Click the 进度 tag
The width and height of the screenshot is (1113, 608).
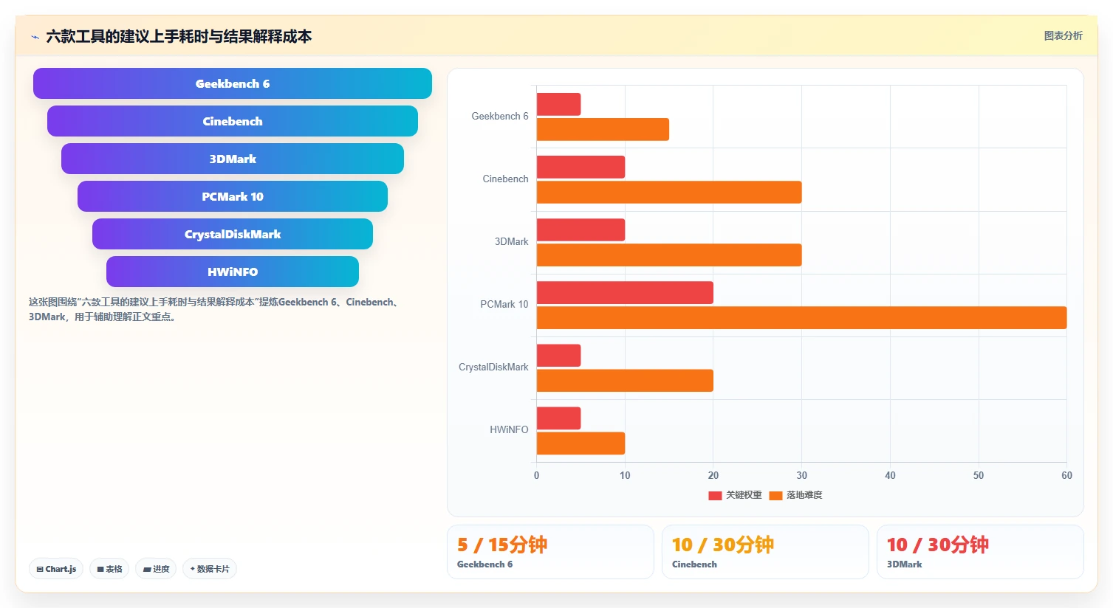156,569
